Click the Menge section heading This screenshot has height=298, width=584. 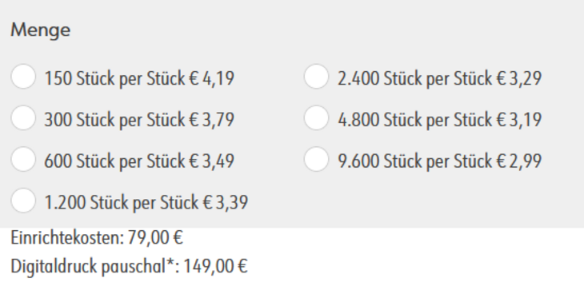point(41,30)
